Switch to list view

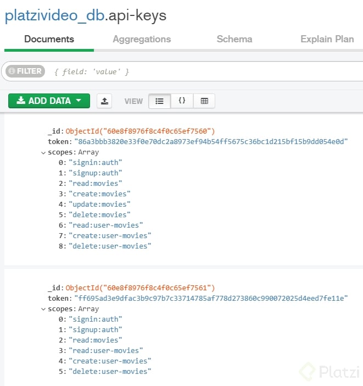(x=160, y=101)
